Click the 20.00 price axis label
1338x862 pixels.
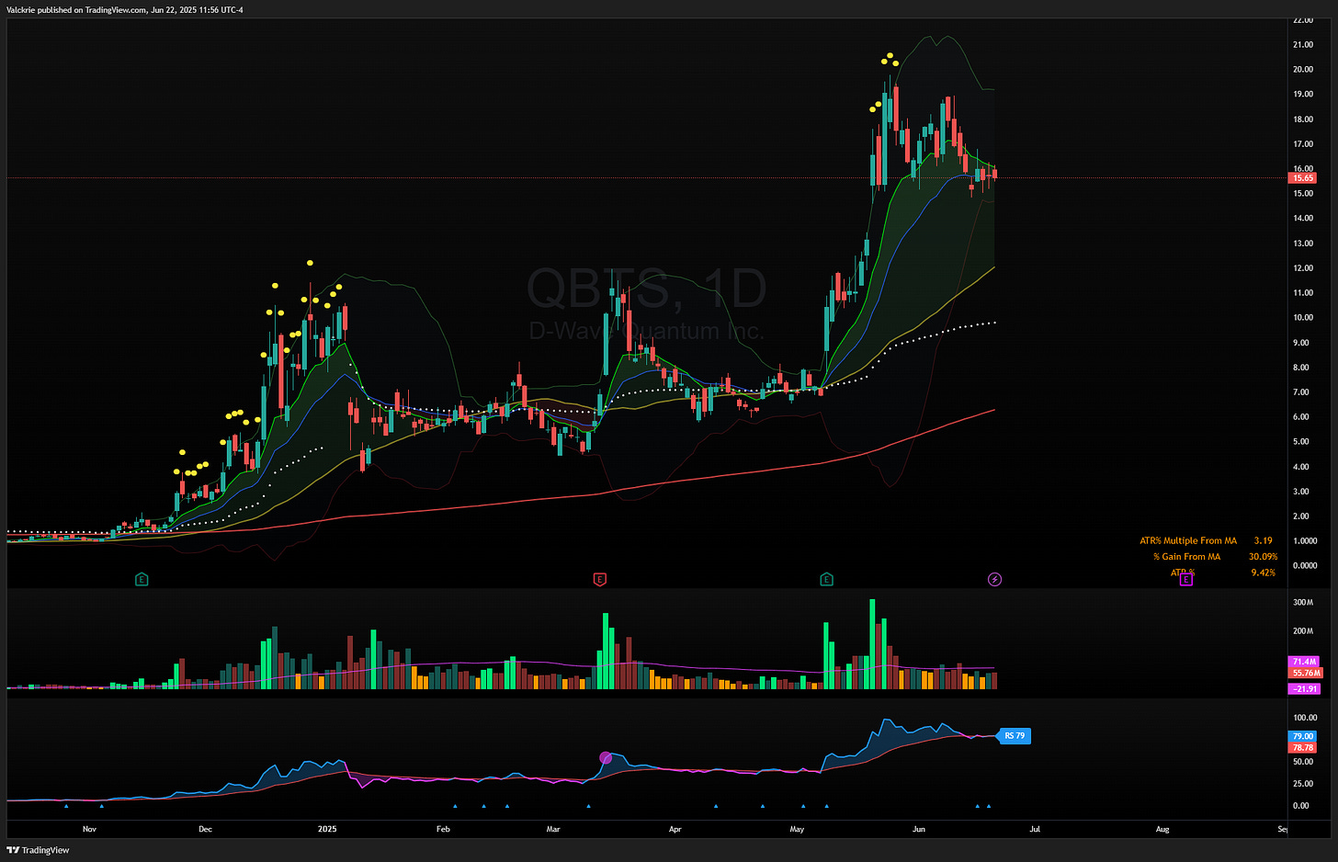1303,69
